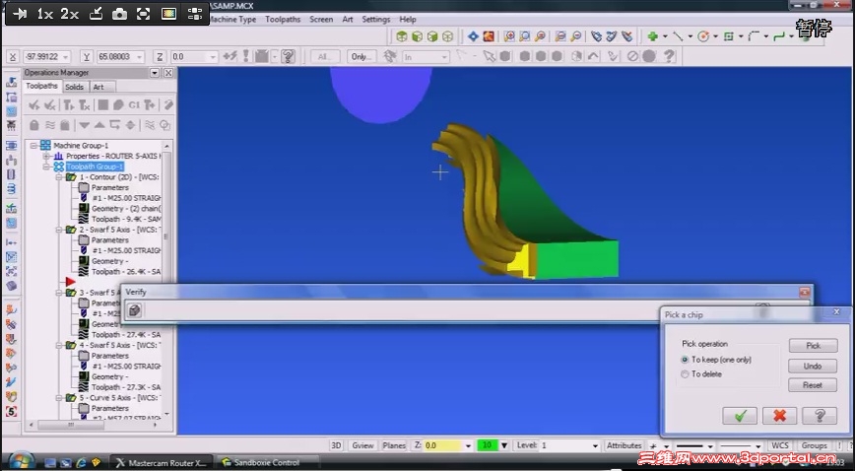Cancel Pick a chip with red X
Screen dimensions: 855x471
(x=780, y=416)
